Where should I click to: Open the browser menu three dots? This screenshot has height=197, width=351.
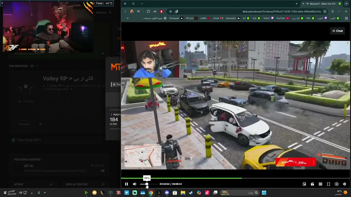coord(125,11)
